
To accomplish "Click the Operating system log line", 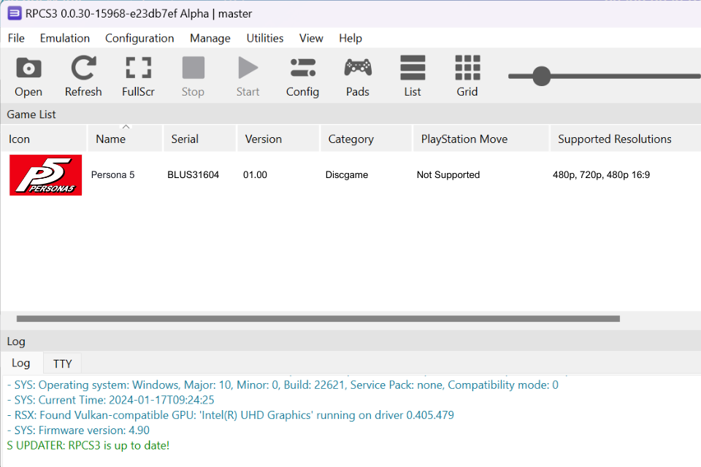I will [283, 385].
